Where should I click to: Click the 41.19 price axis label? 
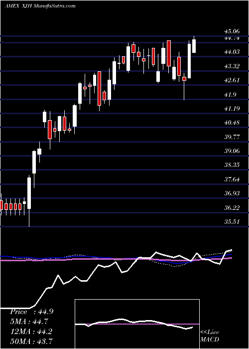pyautogui.click(x=232, y=108)
